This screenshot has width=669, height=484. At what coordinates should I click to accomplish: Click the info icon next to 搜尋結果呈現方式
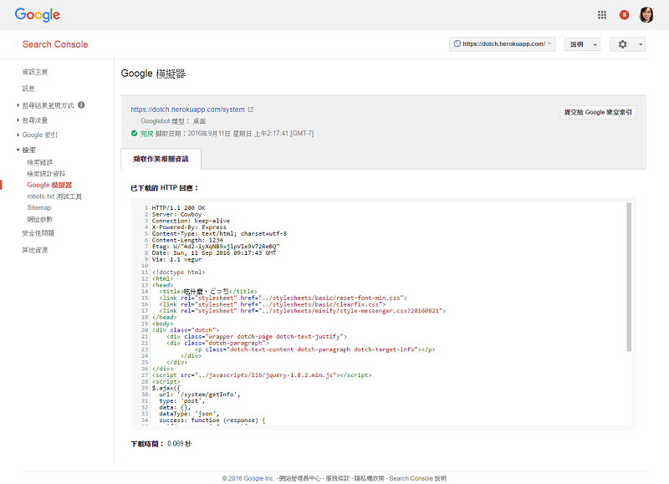pyautogui.click(x=81, y=104)
